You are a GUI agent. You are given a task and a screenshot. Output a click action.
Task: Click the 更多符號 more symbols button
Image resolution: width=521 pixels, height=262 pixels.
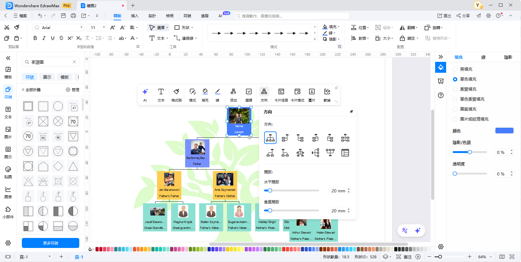tap(51, 243)
